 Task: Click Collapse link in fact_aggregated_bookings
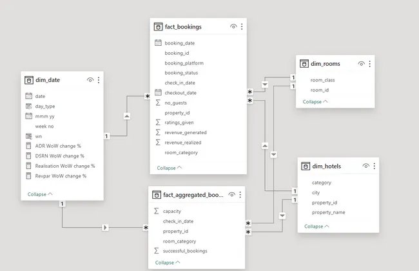click(168, 263)
